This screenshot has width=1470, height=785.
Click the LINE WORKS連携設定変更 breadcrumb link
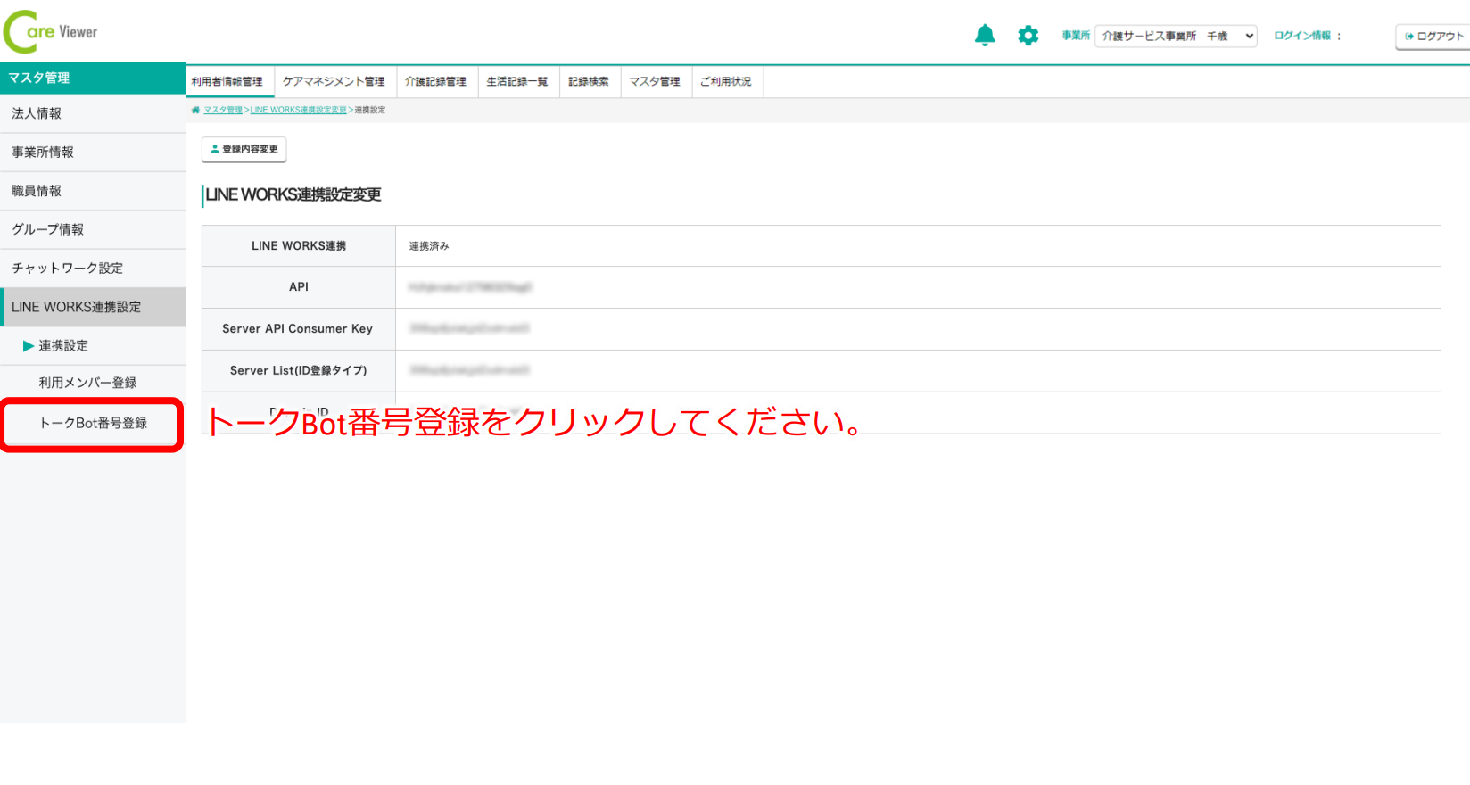pyautogui.click(x=298, y=110)
